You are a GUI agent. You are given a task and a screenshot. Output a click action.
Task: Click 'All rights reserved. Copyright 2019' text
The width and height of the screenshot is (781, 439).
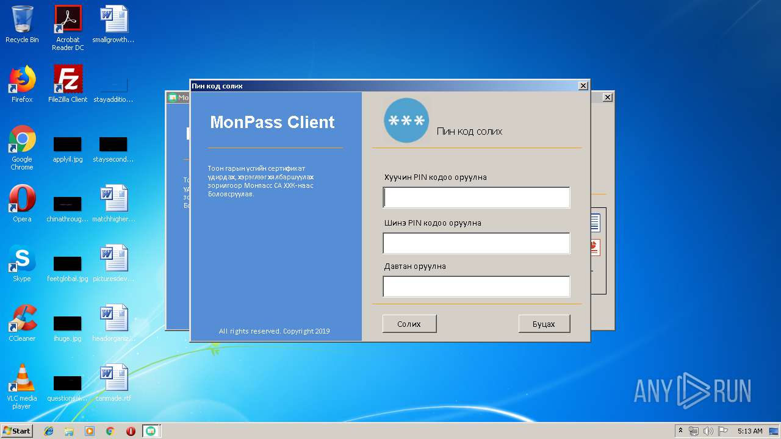[x=275, y=331]
